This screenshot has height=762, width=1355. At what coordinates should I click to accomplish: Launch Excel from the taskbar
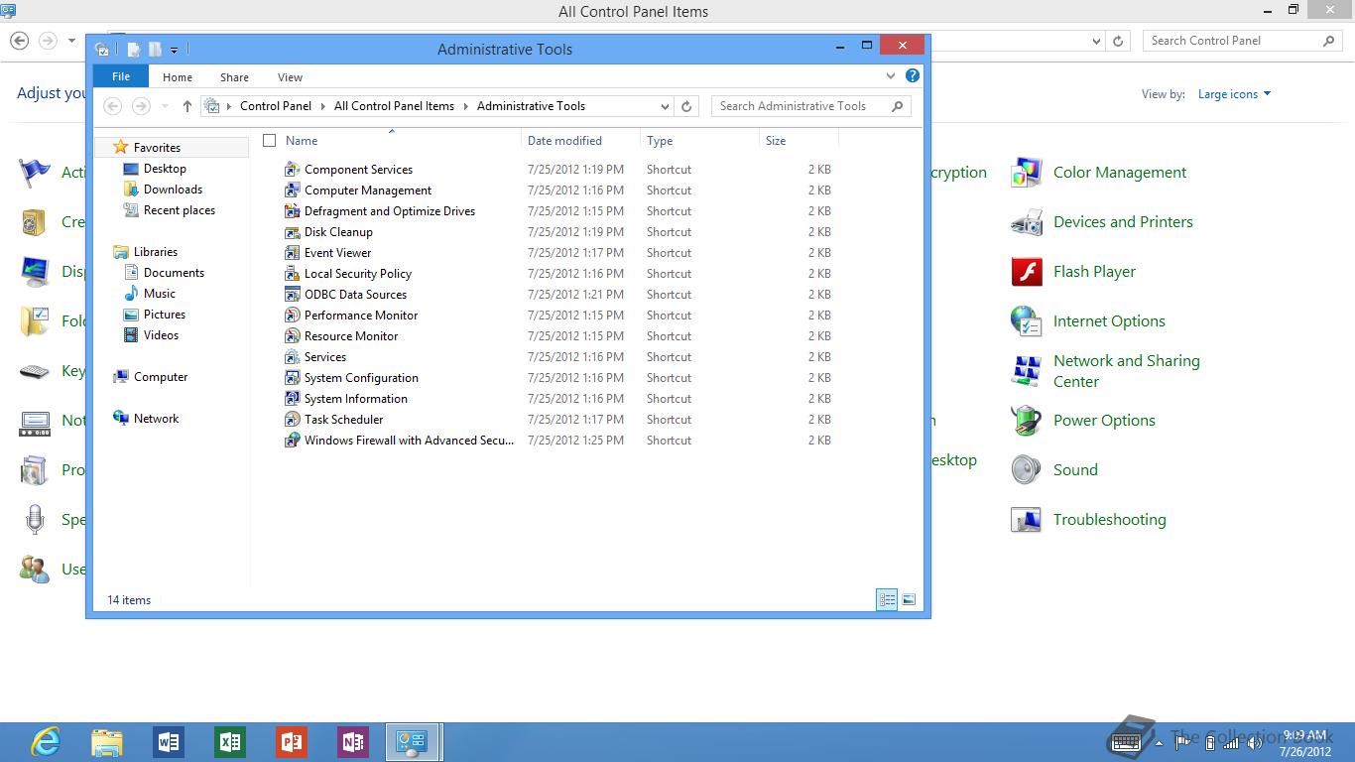pyautogui.click(x=229, y=741)
